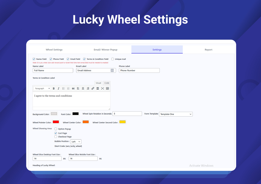Center-align the editor text

[x=83, y=89]
